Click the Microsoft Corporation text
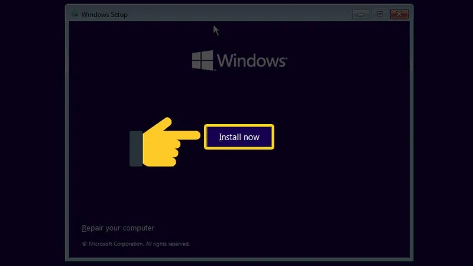 coord(115,244)
